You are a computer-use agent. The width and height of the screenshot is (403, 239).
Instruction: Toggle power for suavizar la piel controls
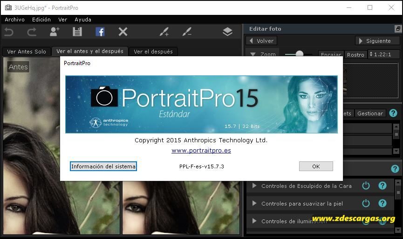coord(366,203)
